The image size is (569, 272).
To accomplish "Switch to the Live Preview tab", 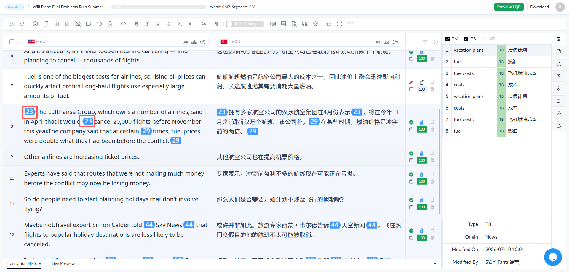I will click(63, 263).
